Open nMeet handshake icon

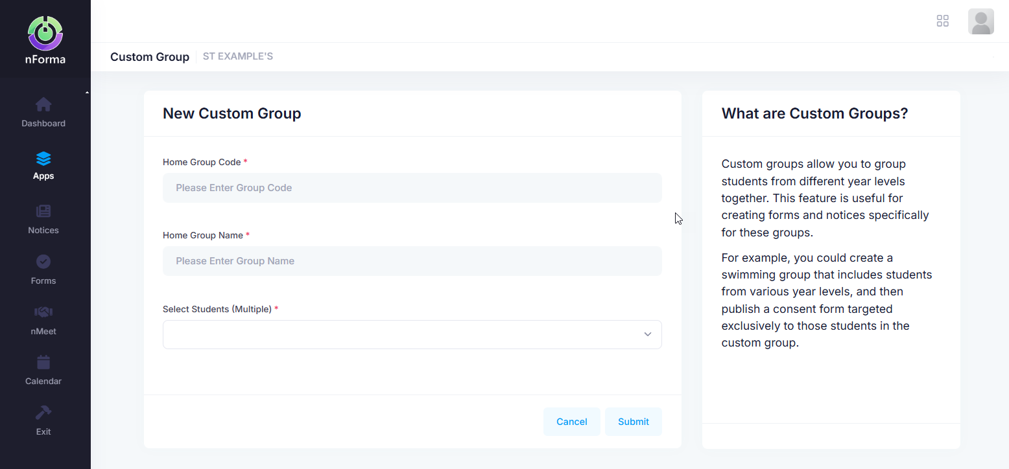(43, 312)
